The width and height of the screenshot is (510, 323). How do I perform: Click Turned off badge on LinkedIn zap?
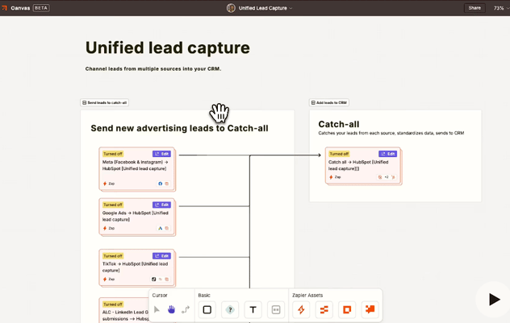pyautogui.click(x=113, y=304)
